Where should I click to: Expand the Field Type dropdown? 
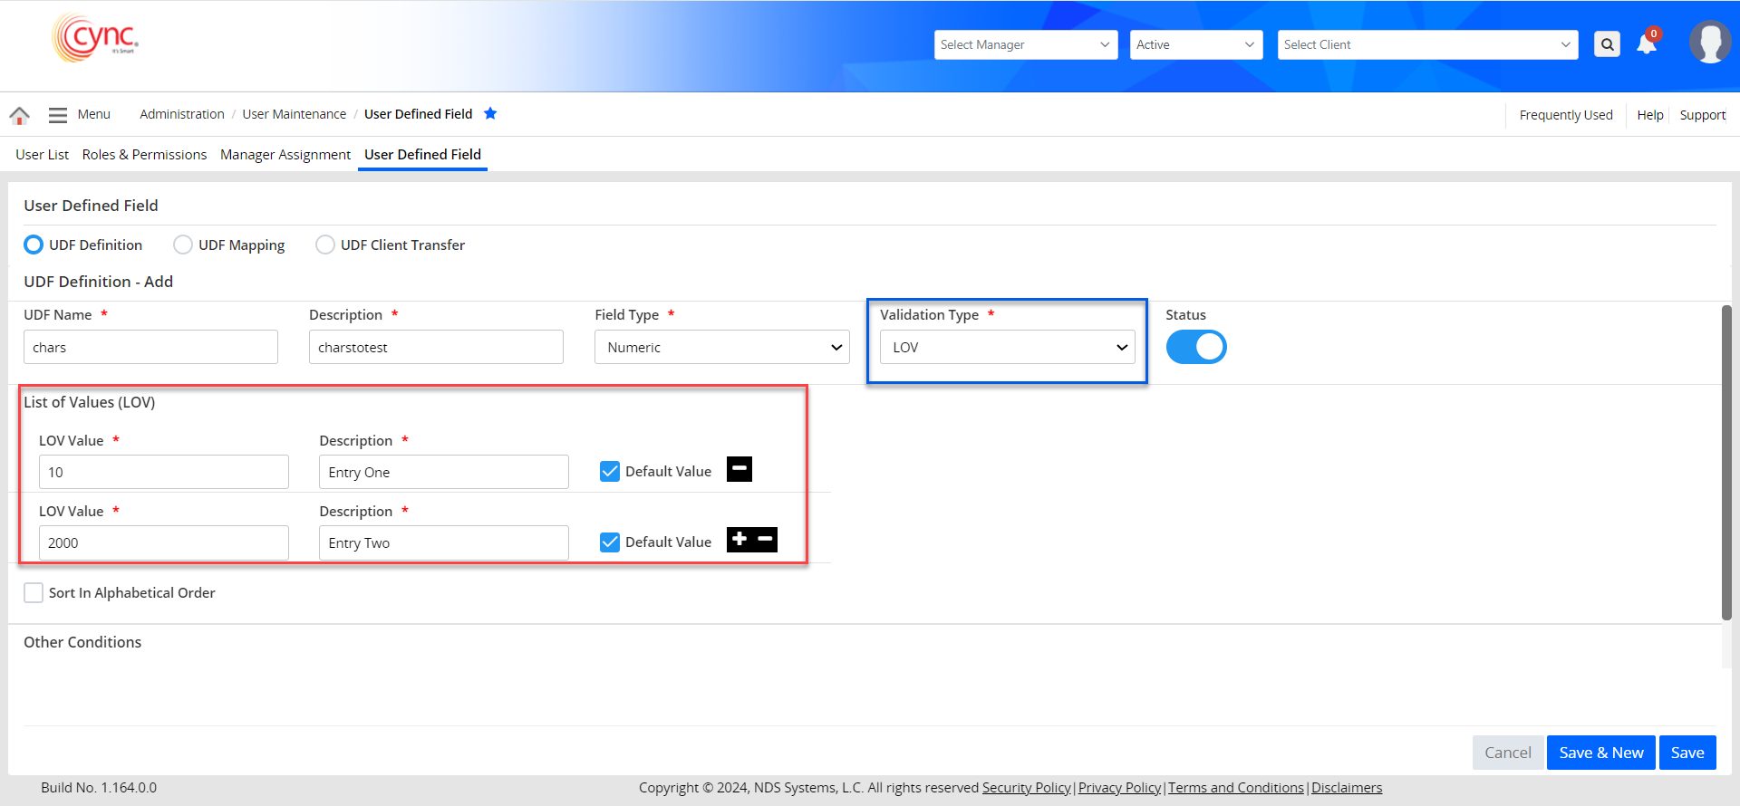point(721,348)
